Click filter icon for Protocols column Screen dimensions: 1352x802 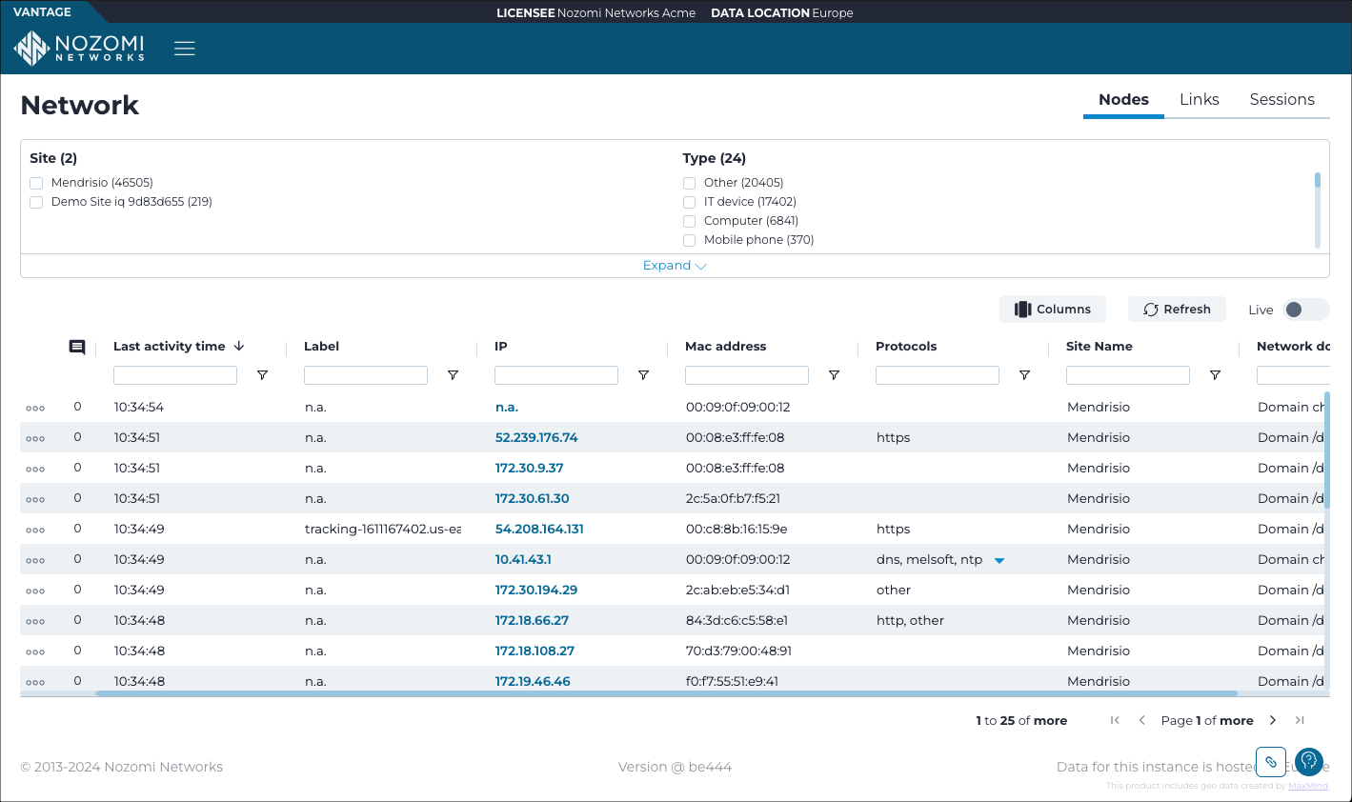[x=1024, y=375]
